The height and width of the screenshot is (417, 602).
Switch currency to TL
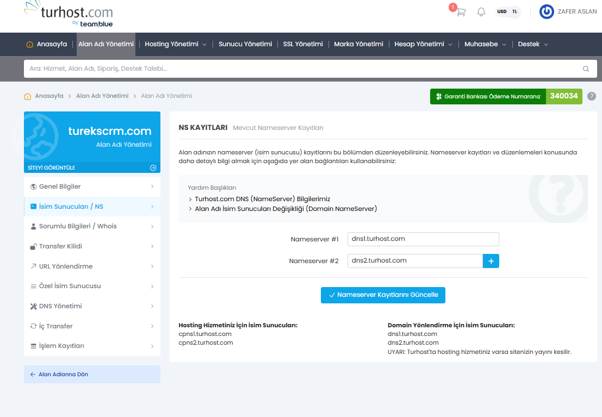click(x=514, y=11)
